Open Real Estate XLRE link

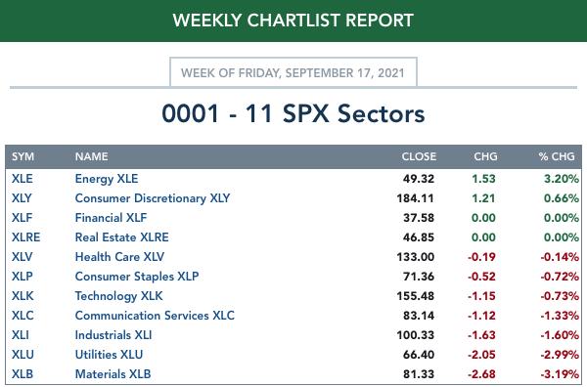[x=121, y=237]
